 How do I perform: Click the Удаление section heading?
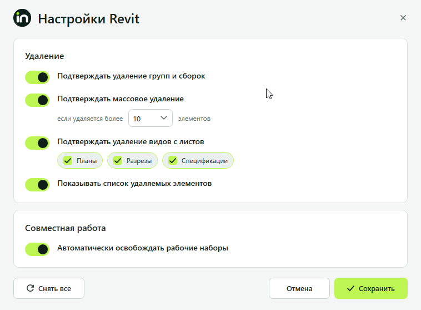coord(44,56)
